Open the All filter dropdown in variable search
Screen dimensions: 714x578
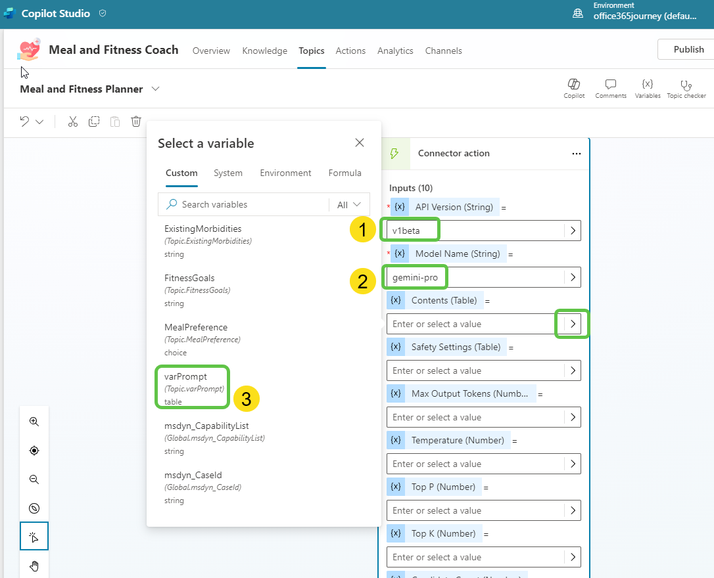pyautogui.click(x=349, y=204)
